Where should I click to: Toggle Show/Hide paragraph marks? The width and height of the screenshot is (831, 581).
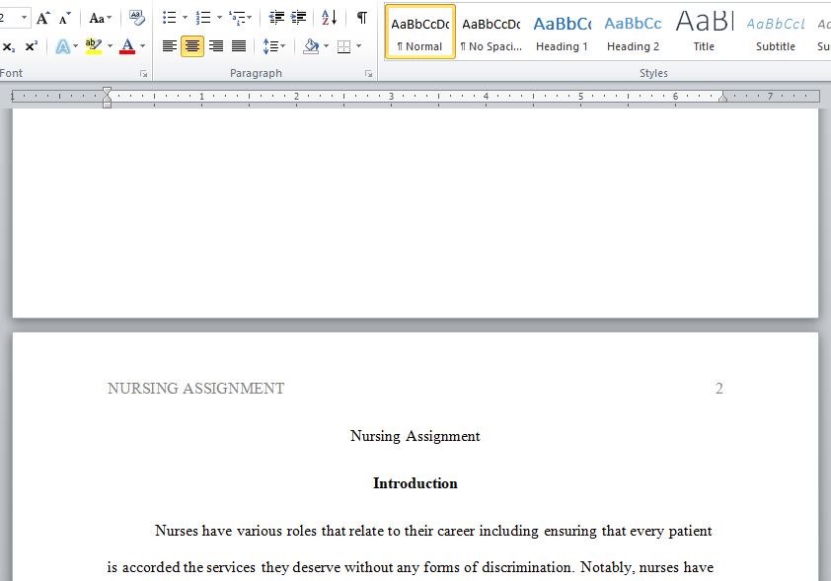pyautogui.click(x=361, y=18)
